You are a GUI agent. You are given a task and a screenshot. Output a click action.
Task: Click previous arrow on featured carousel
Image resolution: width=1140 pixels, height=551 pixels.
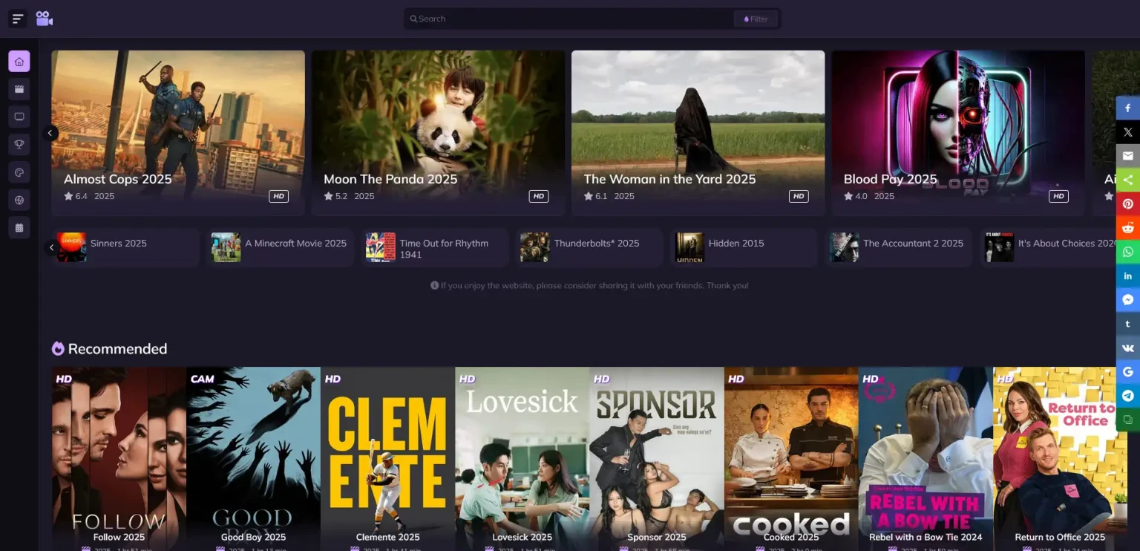tap(50, 133)
